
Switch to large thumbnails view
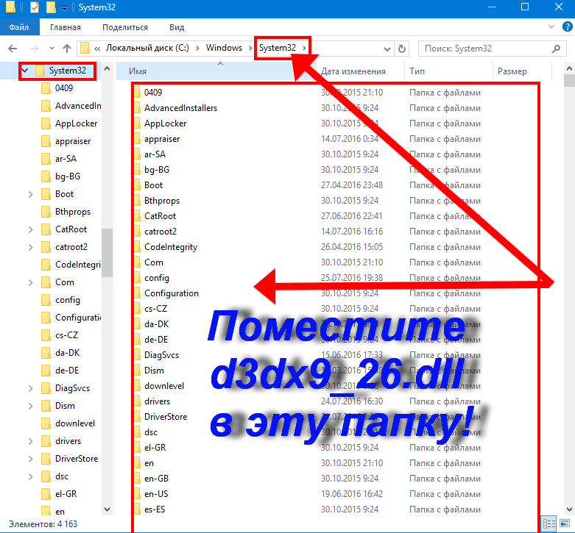tap(565, 524)
